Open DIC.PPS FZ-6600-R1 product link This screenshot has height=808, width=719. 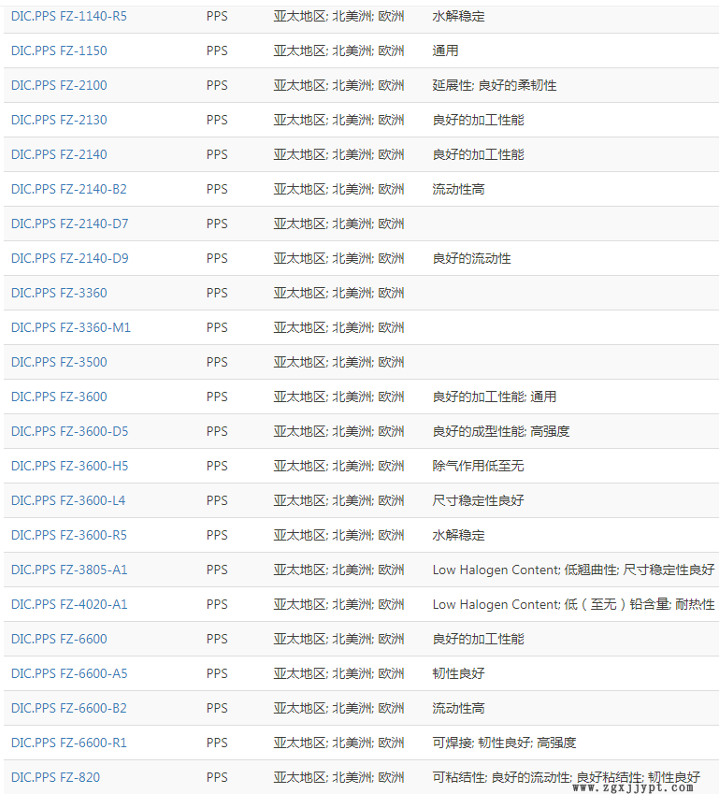(68, 743)
